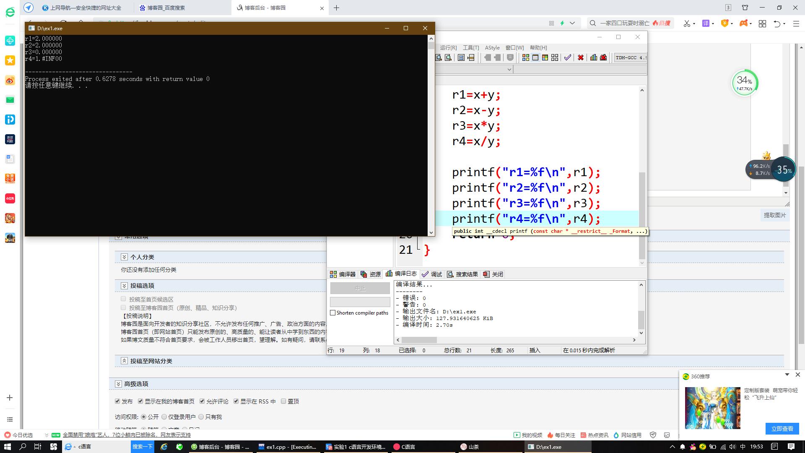Click '编译器' tab in bottom panel
This screenshot has width=805, height=453.
tap(345, 274)
